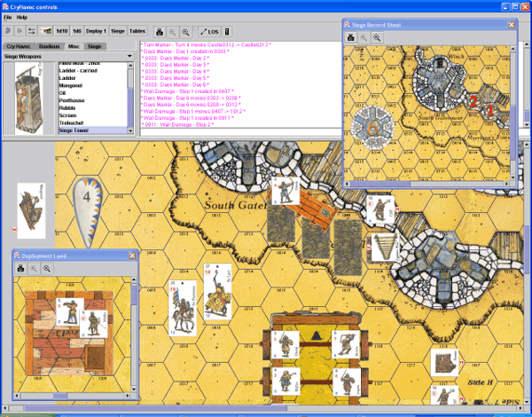Activate the LOS line-of-sight tool
The image size is (532, 417).
point(209,32)
